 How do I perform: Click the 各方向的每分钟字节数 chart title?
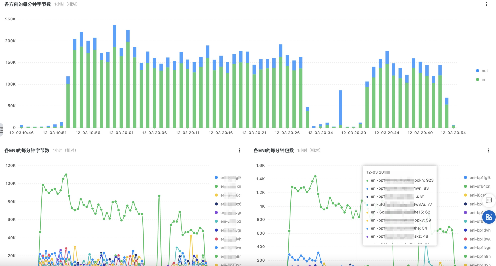click(x=27, y=4)
